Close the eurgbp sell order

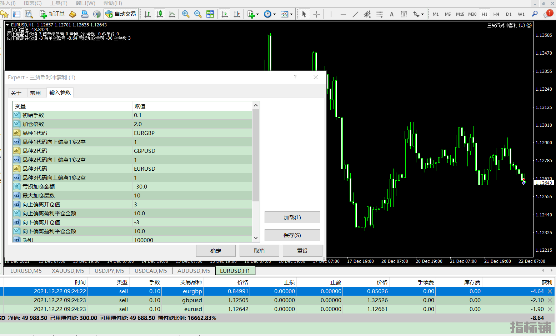tap(550, 291)
